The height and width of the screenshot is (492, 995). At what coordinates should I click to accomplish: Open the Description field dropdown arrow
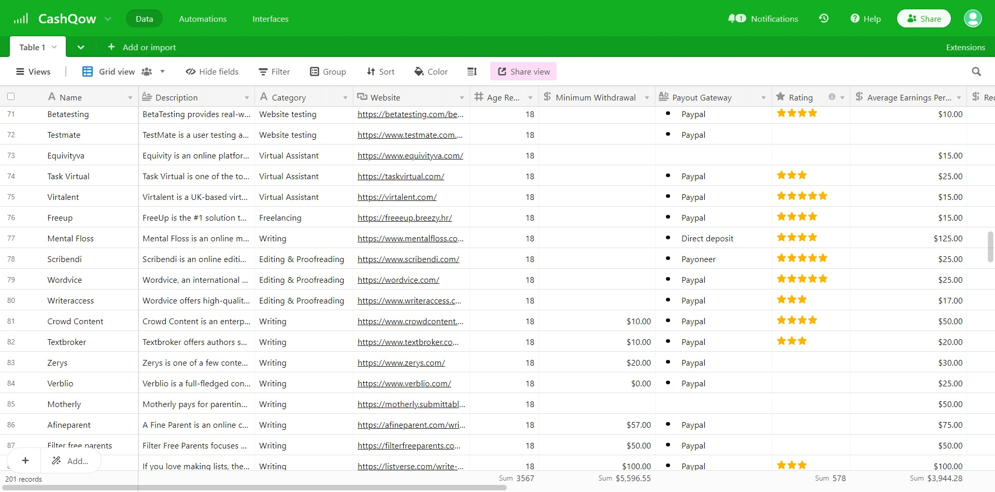[247, 97]
